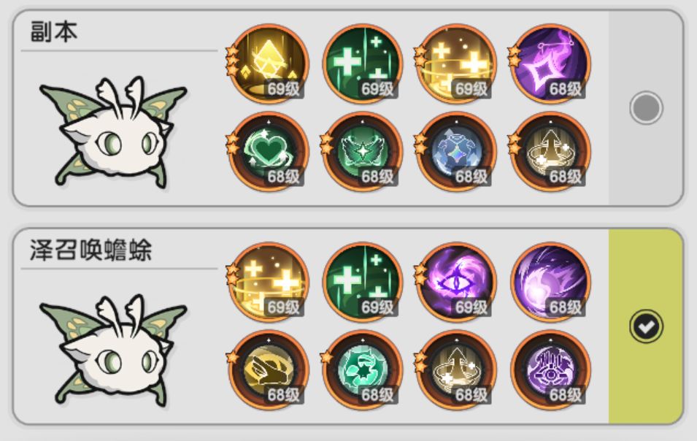The image size is (697, 441).
Task: Click the 泽召唤蟾蜍 preset title
Action: coord(91,250)
